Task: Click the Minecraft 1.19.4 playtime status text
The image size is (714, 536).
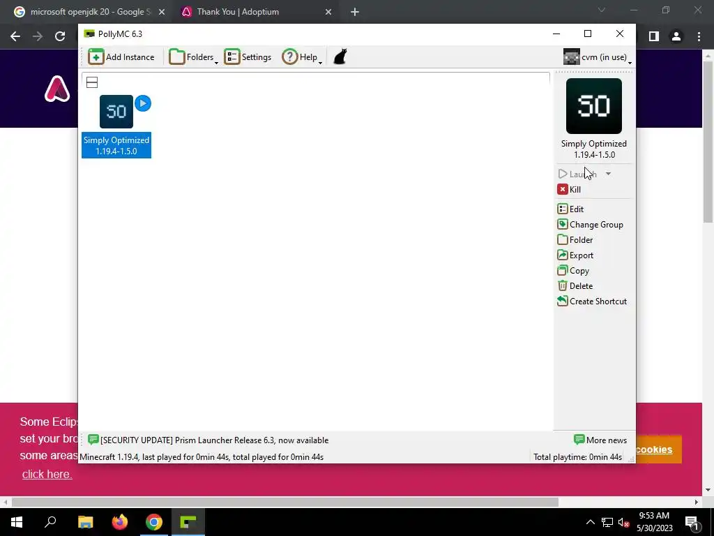Action: 202,457
